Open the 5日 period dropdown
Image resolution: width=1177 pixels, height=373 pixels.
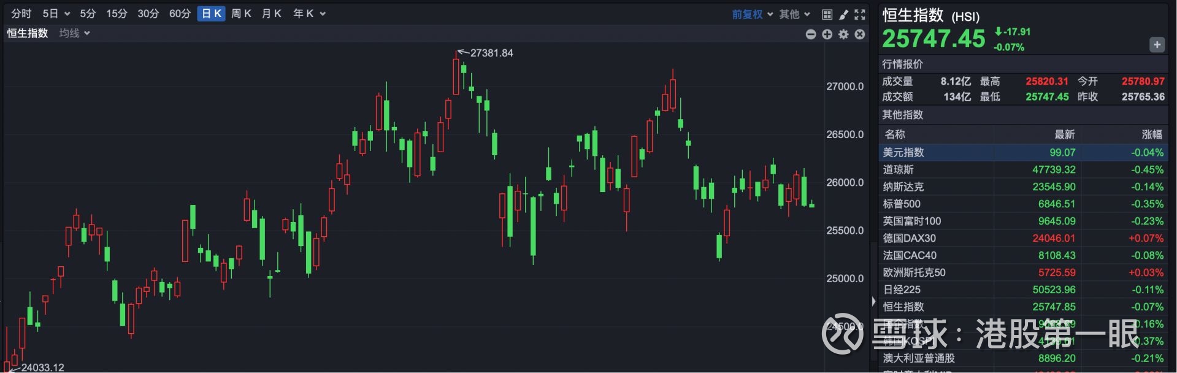pyautogui.click(x=56, y=13)
